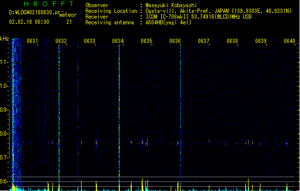300x191 pixels.
Task: Click the 0634 time marker
Action: [x=118, y=41]
